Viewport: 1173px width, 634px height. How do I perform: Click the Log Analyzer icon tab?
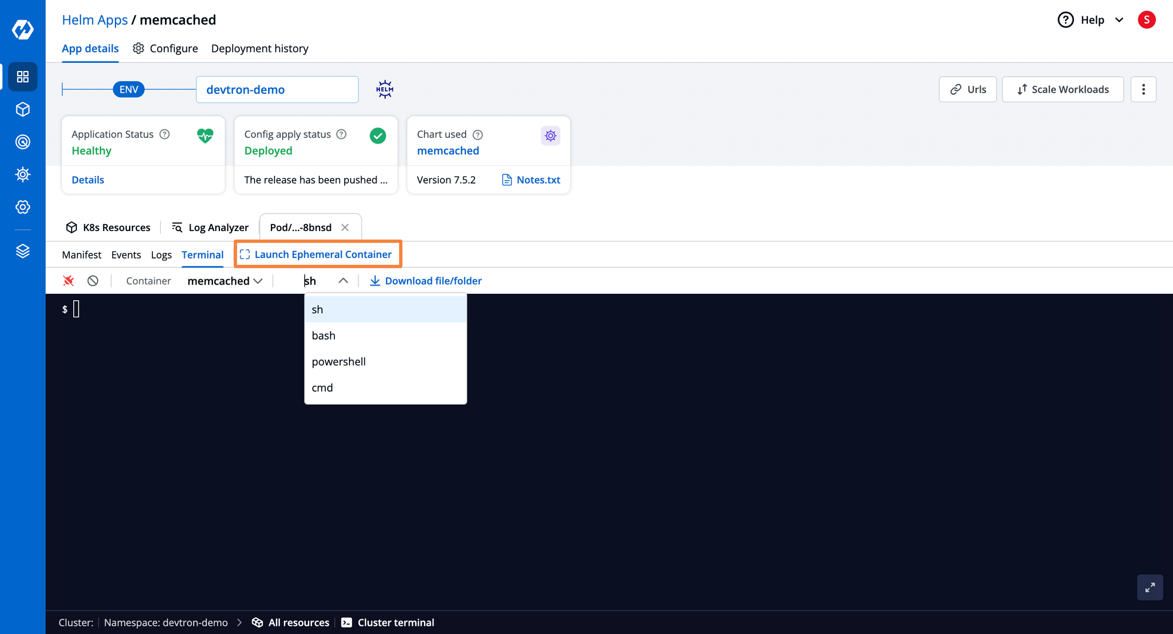point(210,227)
